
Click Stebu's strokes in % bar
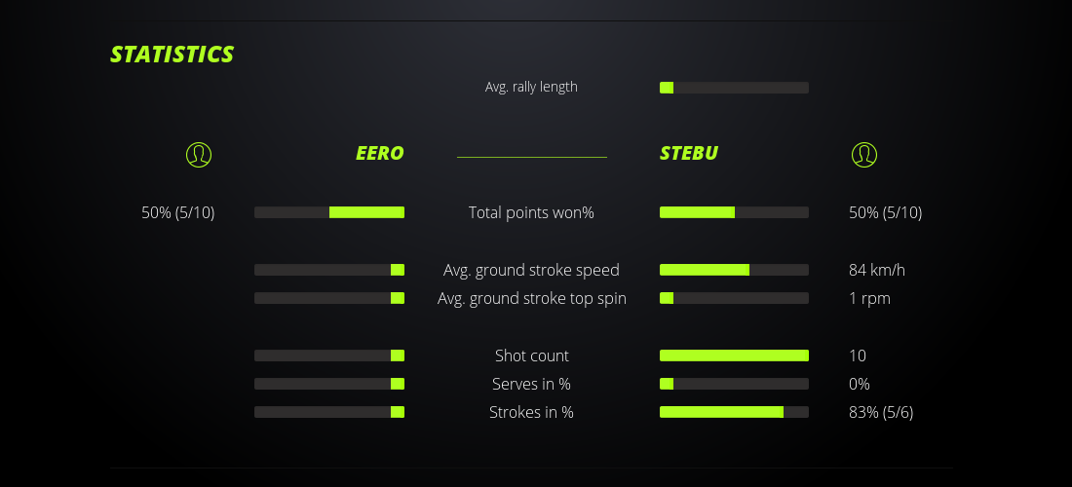(734, 412)
